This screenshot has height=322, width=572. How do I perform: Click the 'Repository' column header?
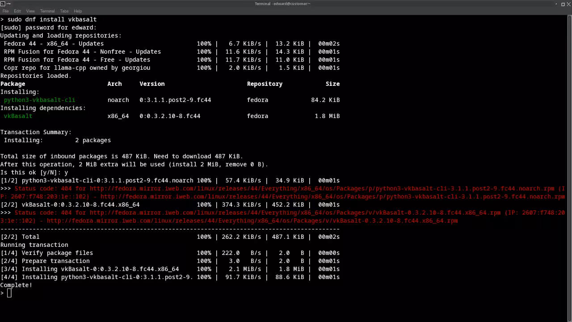pos(265,84)
